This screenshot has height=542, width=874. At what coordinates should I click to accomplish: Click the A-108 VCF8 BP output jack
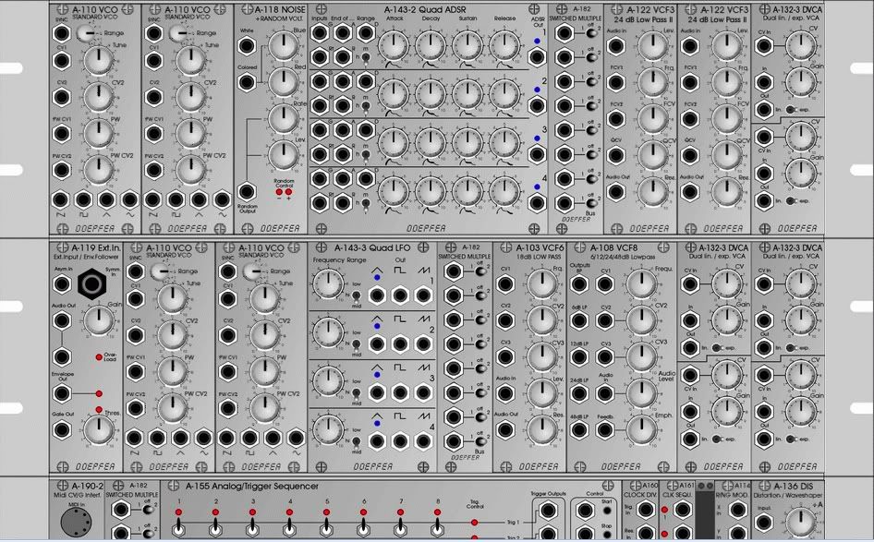(579, 284)
